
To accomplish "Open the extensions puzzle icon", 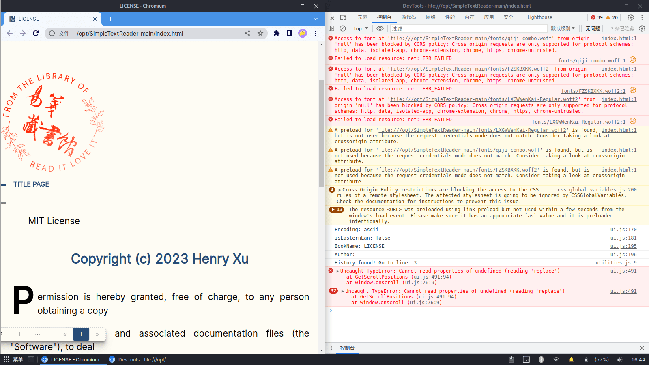I will pos(277,33).
